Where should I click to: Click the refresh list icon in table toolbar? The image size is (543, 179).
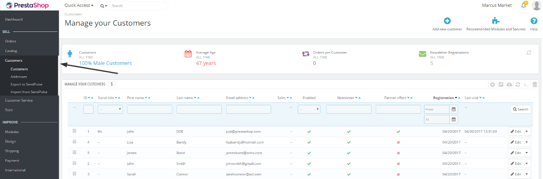(x=518, y=85)
